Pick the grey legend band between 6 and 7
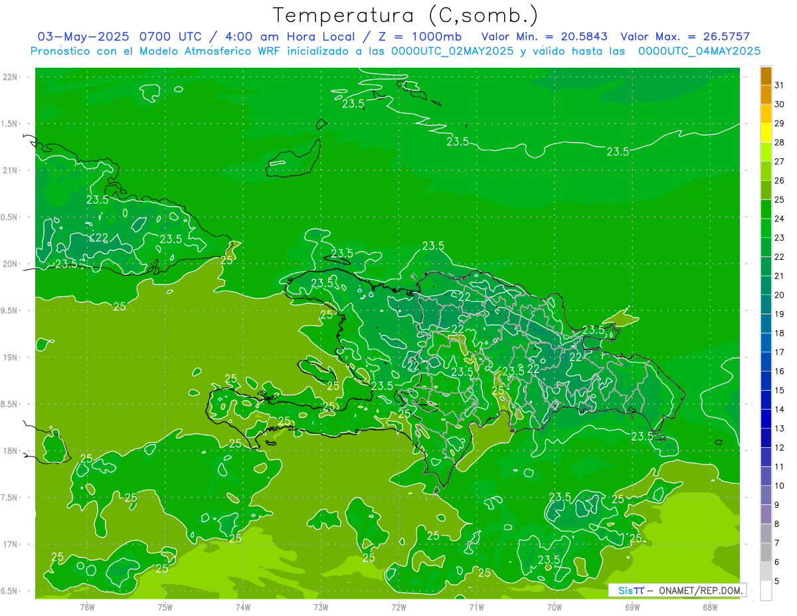This screenshot has height=616, width=797. 766,553
